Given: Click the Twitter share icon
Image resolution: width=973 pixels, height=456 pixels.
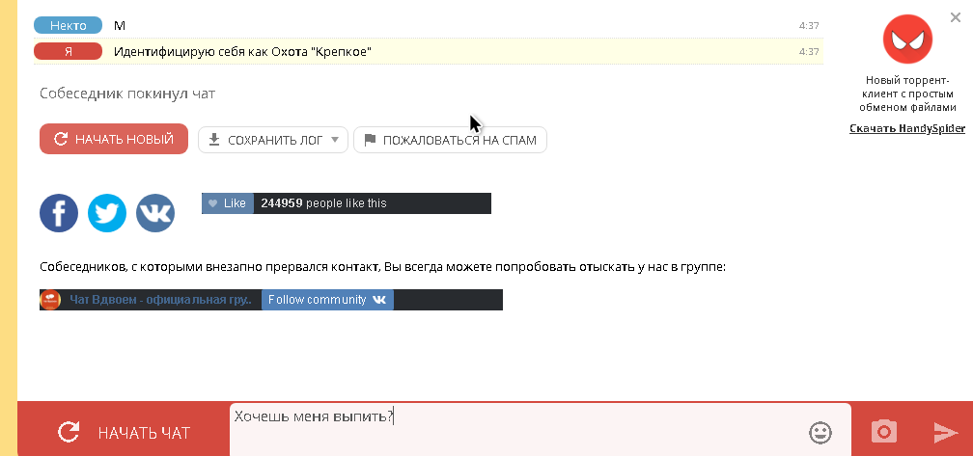Looking at the screenshot, I should (x=107, y=213).
